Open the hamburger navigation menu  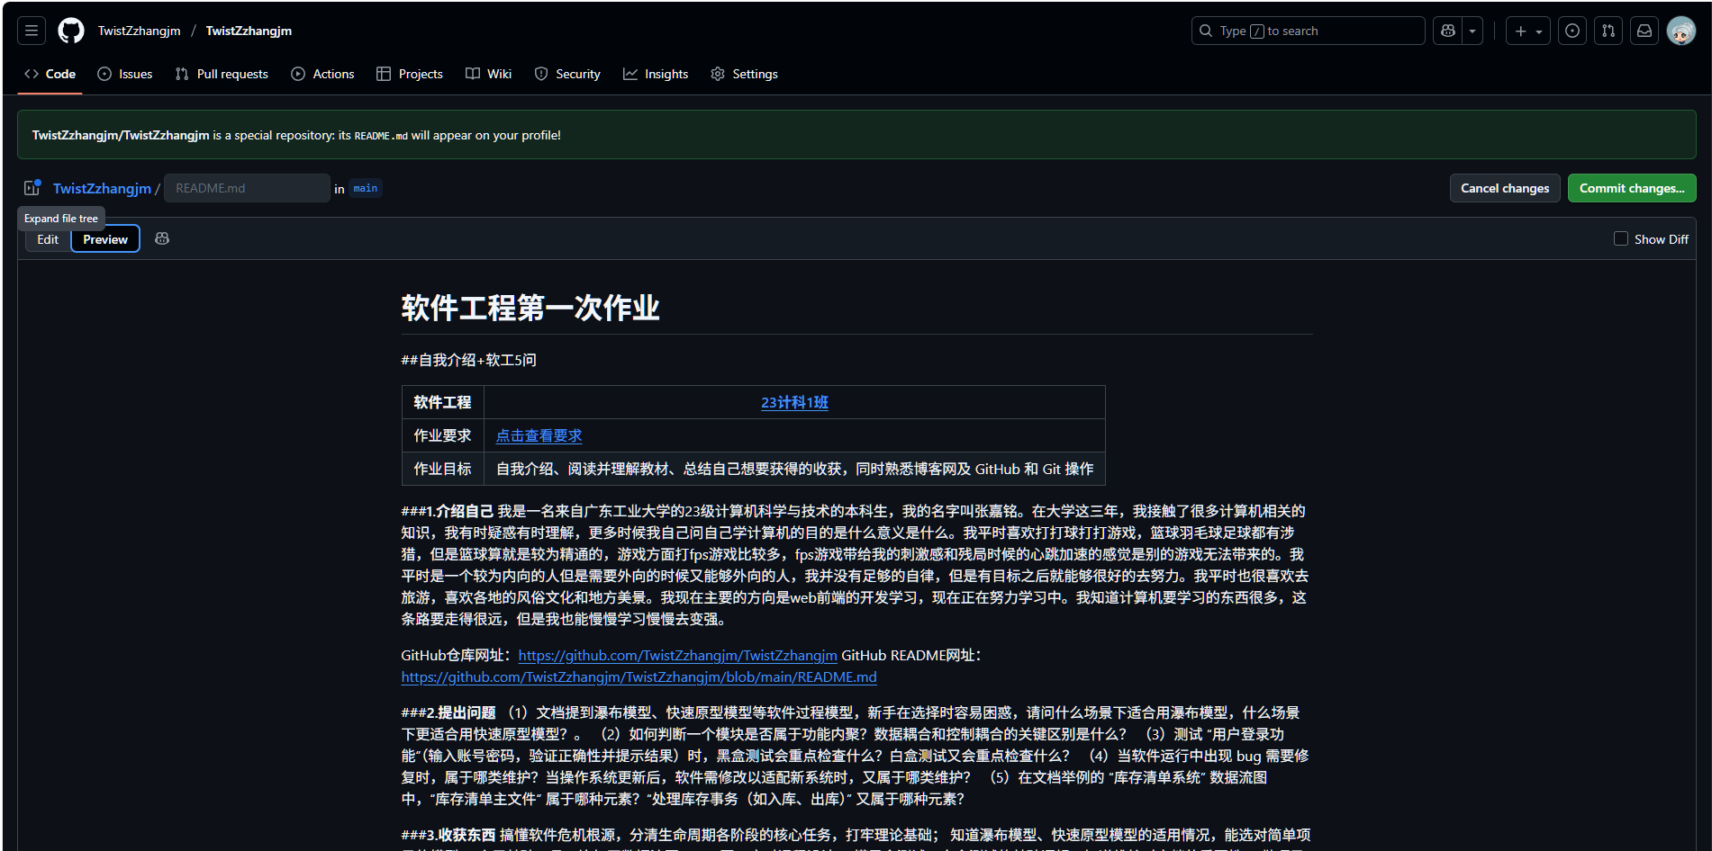click(30, 30)
